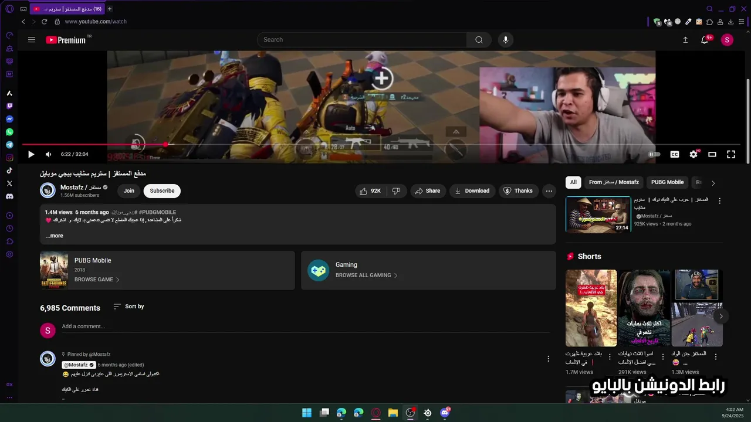This screenshot has height=422, width=751.
Task: Click Add a comment field
Action: click(x=305, y=326)
